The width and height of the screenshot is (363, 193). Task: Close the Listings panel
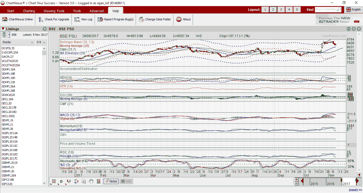point(45,29)
